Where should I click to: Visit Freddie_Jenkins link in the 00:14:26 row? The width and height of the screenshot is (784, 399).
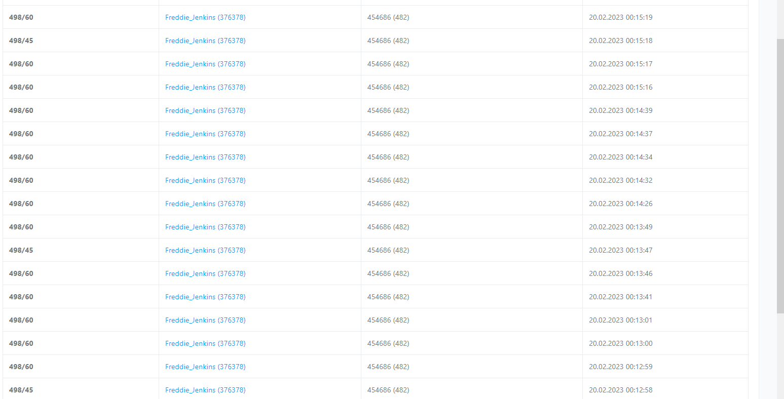[x=205, y=204]
